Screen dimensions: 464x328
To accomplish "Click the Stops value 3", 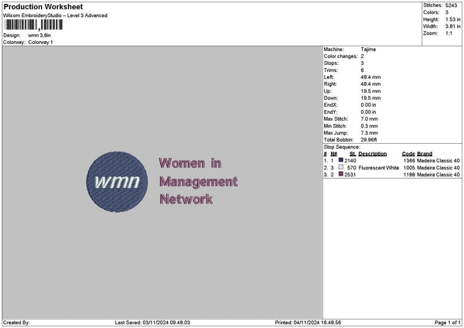I will [362, 63].
